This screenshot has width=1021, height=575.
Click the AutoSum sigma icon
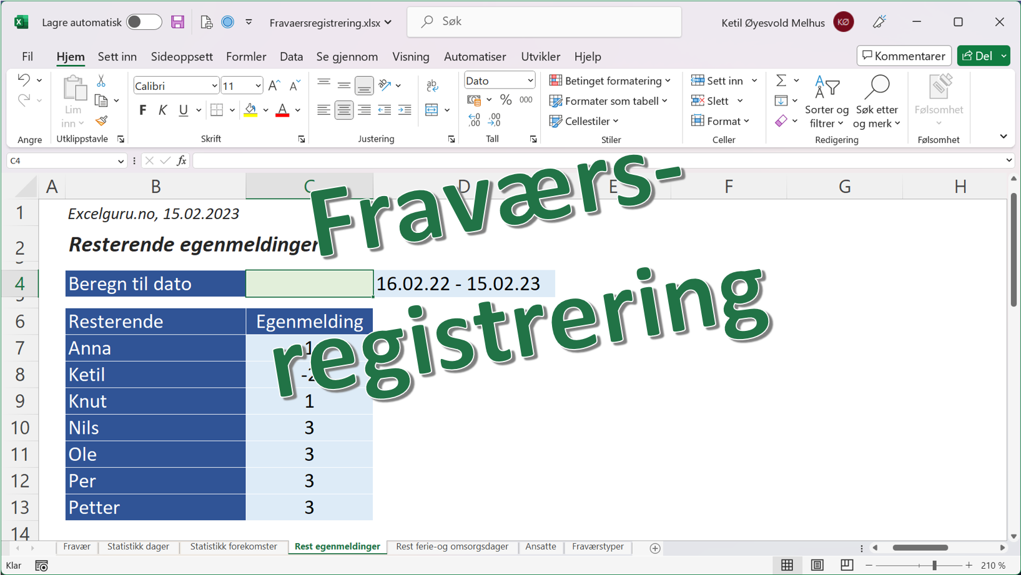click(781, 81)
